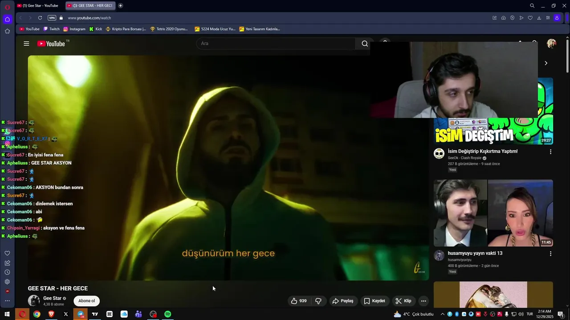This screenshot has width=570, height=320.
Task: Open the sidebar heart icon
Action: click(7, 253)
